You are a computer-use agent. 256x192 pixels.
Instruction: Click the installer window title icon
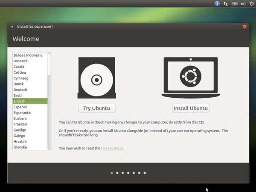12,26
